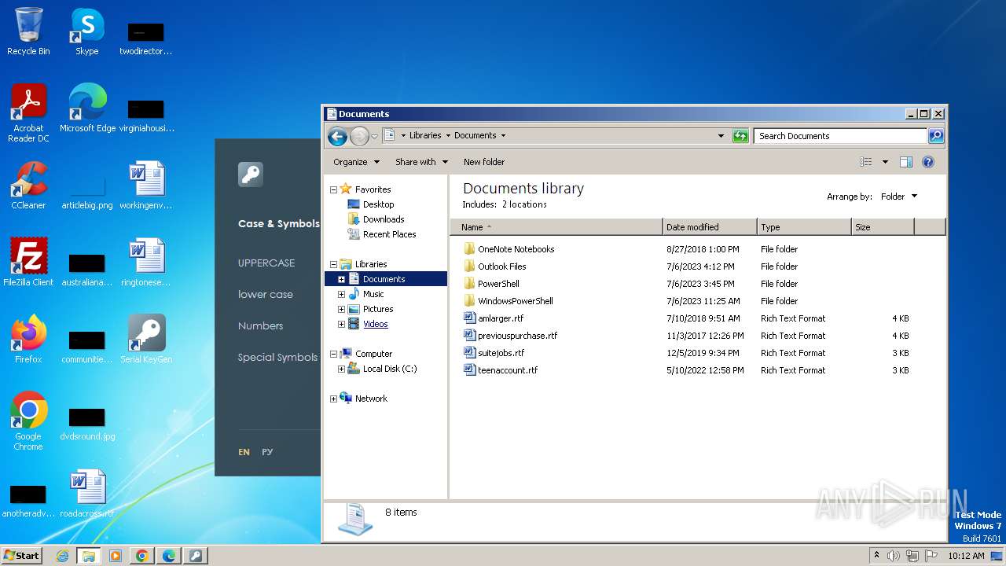Screen dimensions: 1006x566
Task: Change the view with the views icon
Action: [x=865, y=162]
